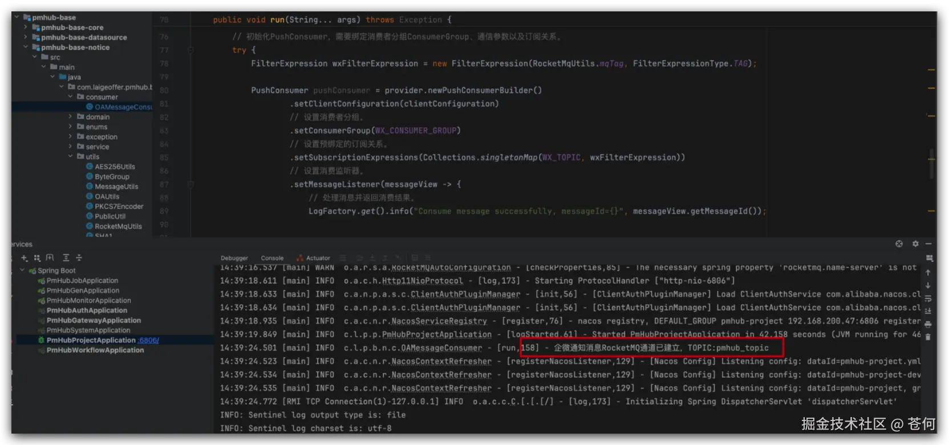Image resolution: width=949 pixels, height=445 pixels.
Task: Select PmHubWorkflowApplication service
Action: click(95, 350)
